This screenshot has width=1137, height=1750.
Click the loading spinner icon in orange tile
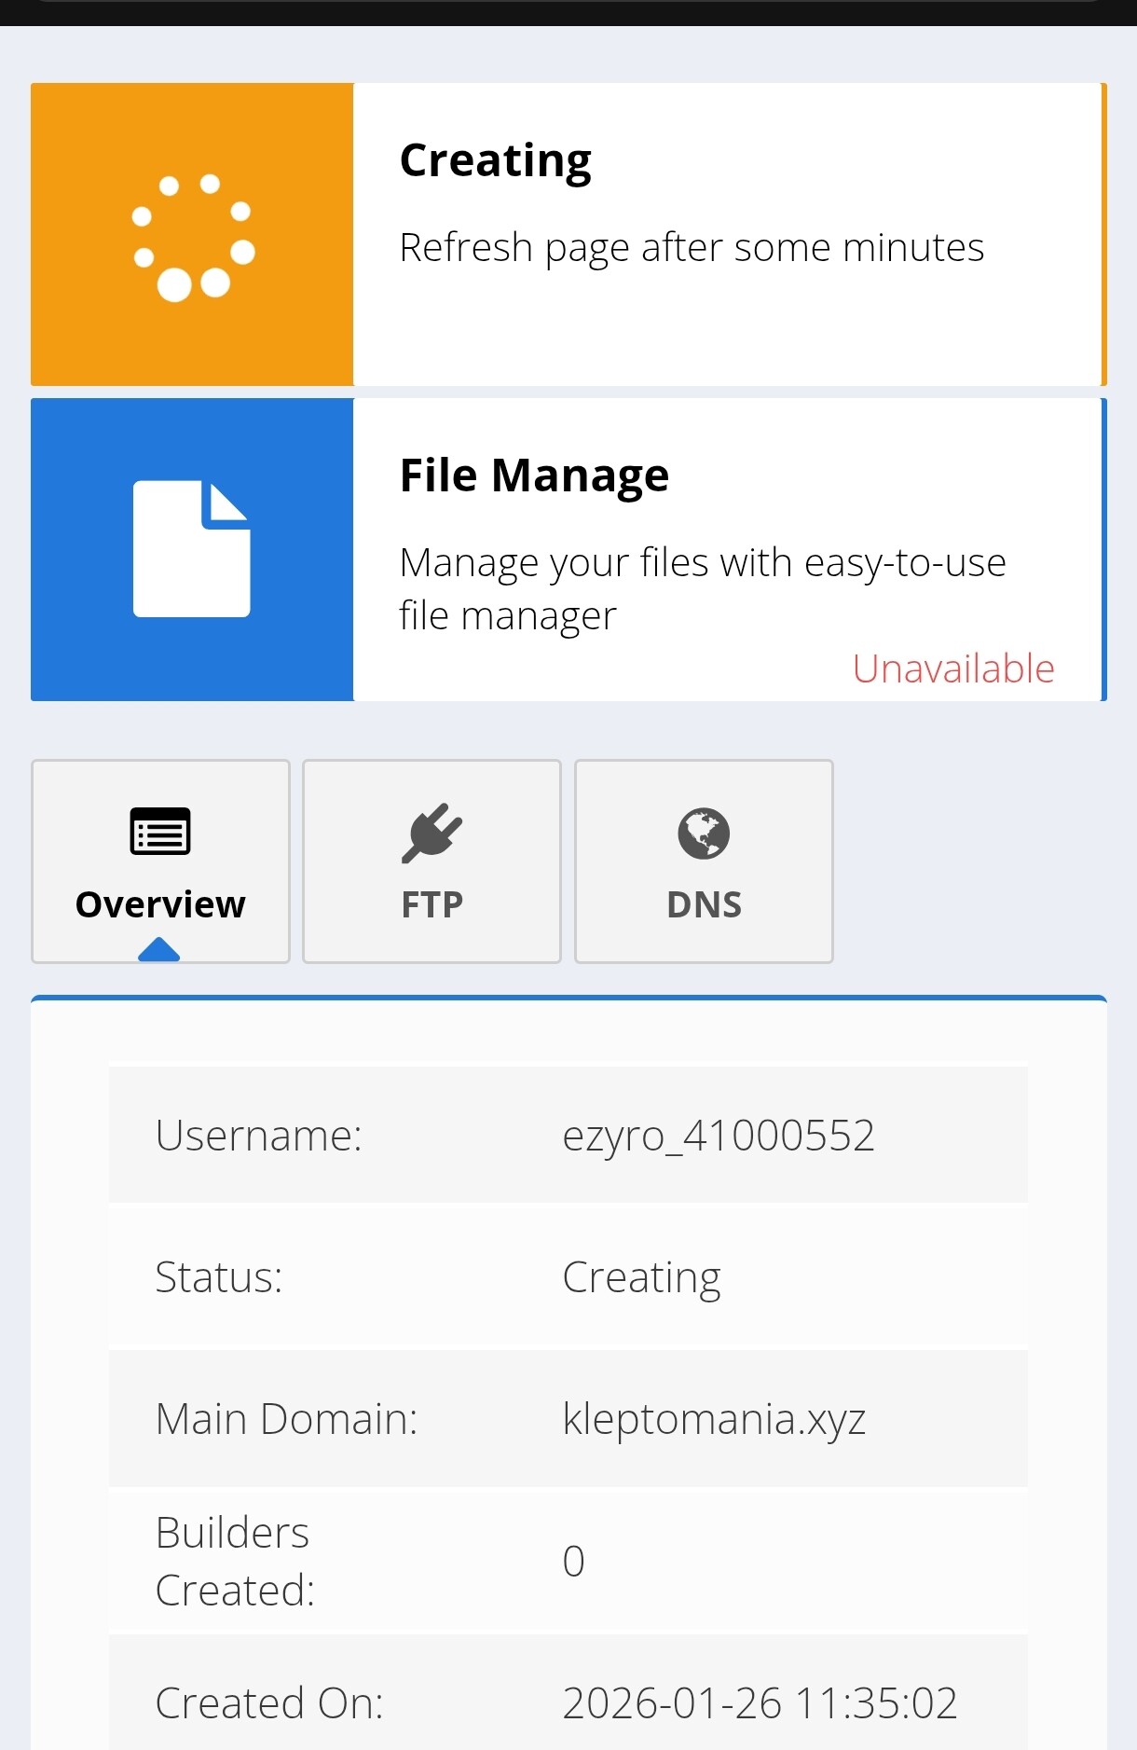(x=193, y=237)
